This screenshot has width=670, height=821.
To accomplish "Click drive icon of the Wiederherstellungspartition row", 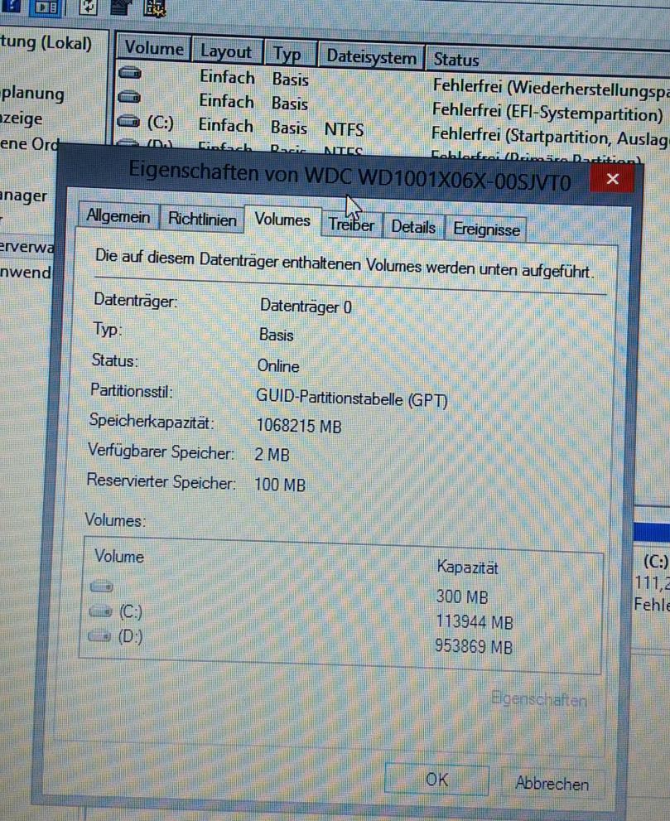I will click(x=129, y=72).
